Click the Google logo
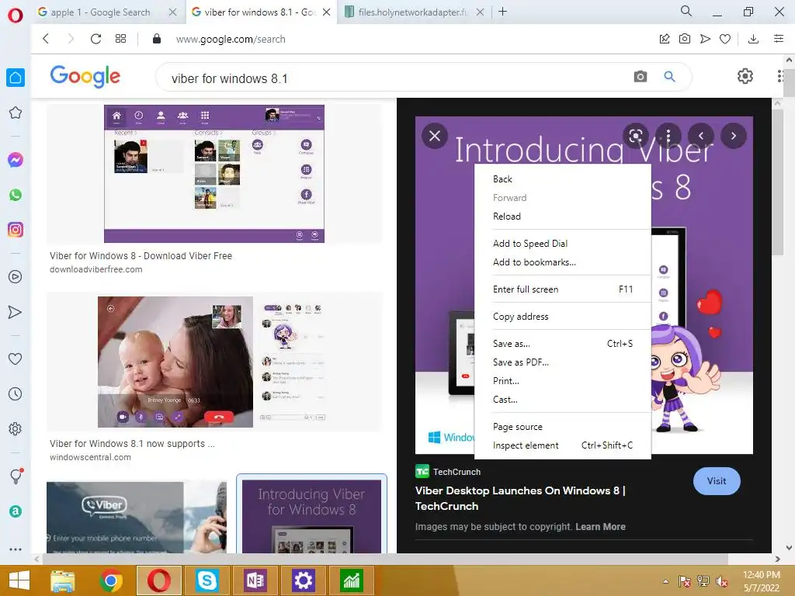 point(85,77)
